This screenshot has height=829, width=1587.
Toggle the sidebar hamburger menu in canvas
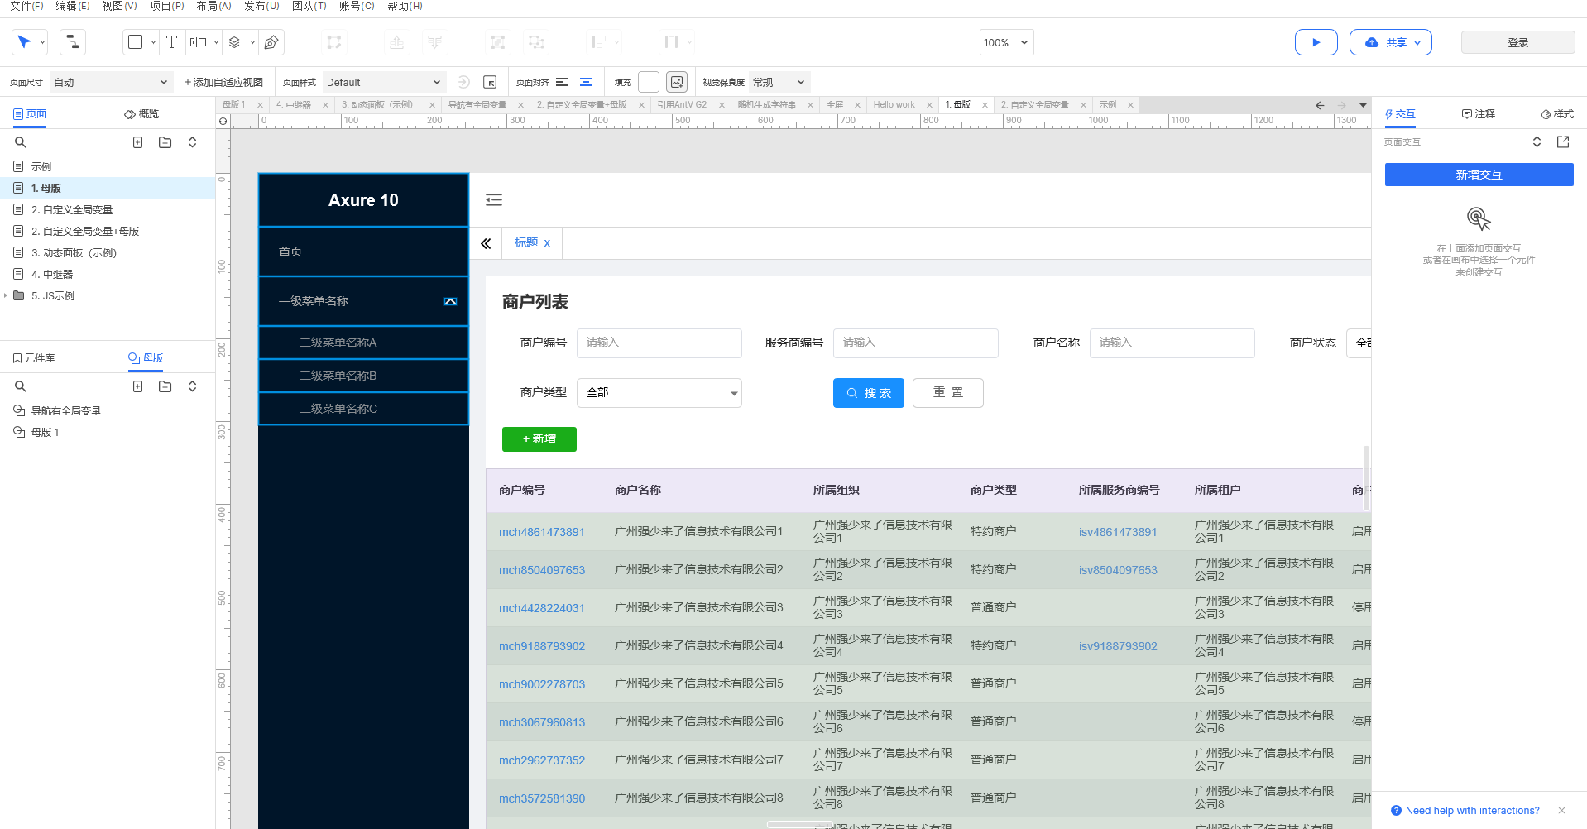(494, 199)
